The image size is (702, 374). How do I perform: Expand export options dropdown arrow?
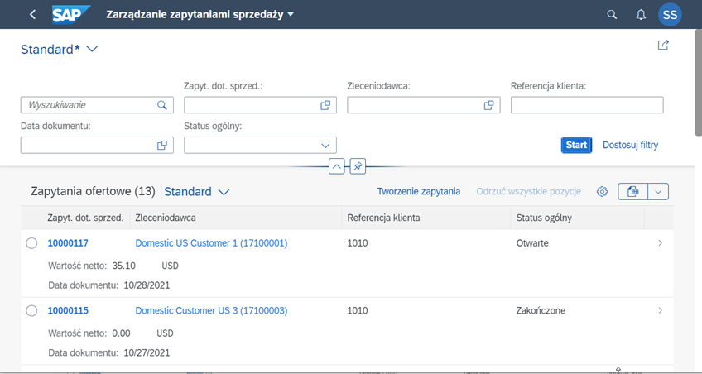point(658,191)
